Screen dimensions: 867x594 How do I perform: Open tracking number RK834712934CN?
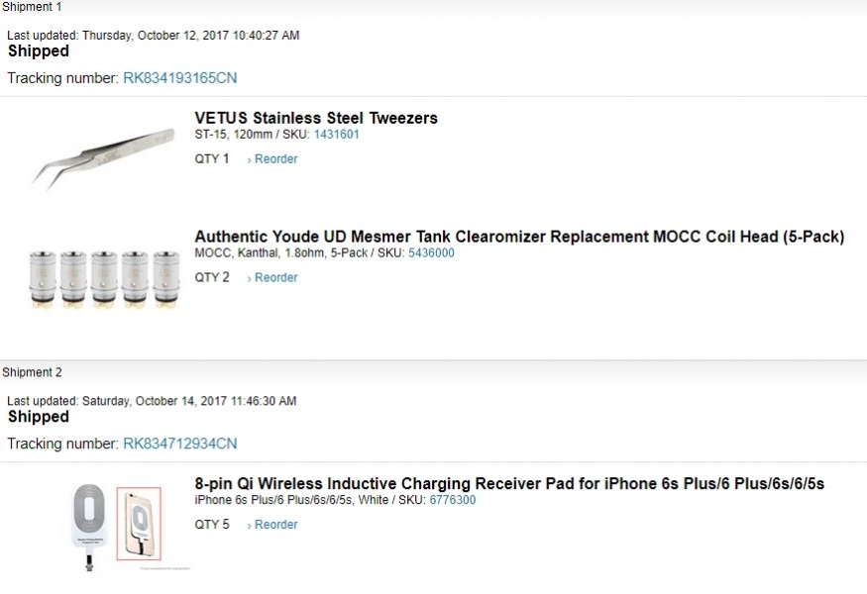point(179,444)
